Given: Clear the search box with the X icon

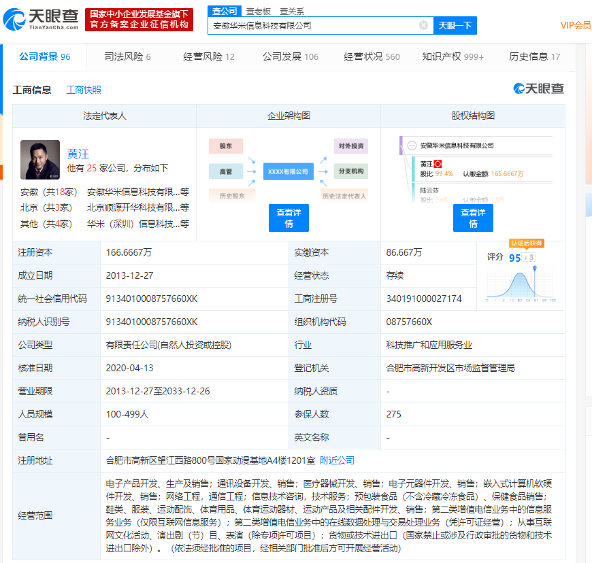Looking at the screenshot, I should pos(423,25).
